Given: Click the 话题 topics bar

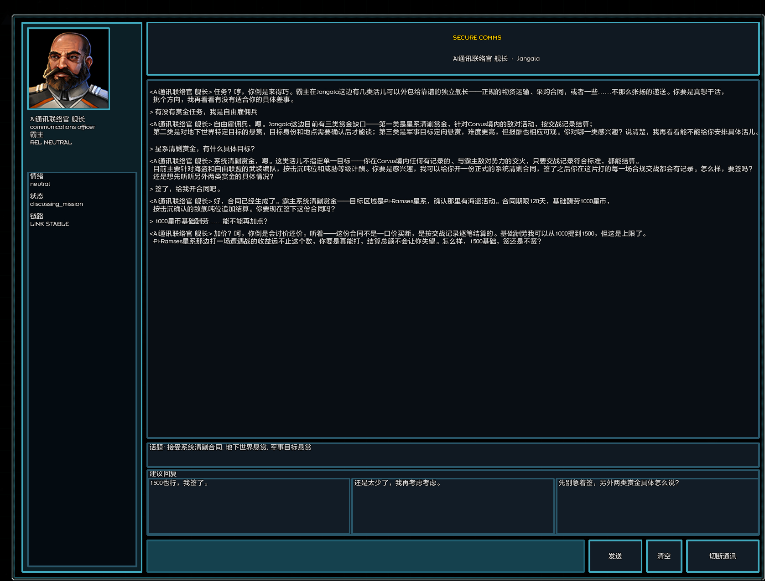Looking at the screenshot, I should click(x=453, y=454).
